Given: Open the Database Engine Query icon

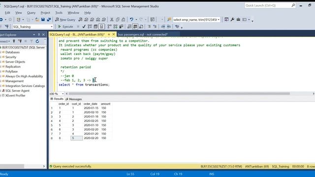Looking at the screenshot, I should click(80, 20).
